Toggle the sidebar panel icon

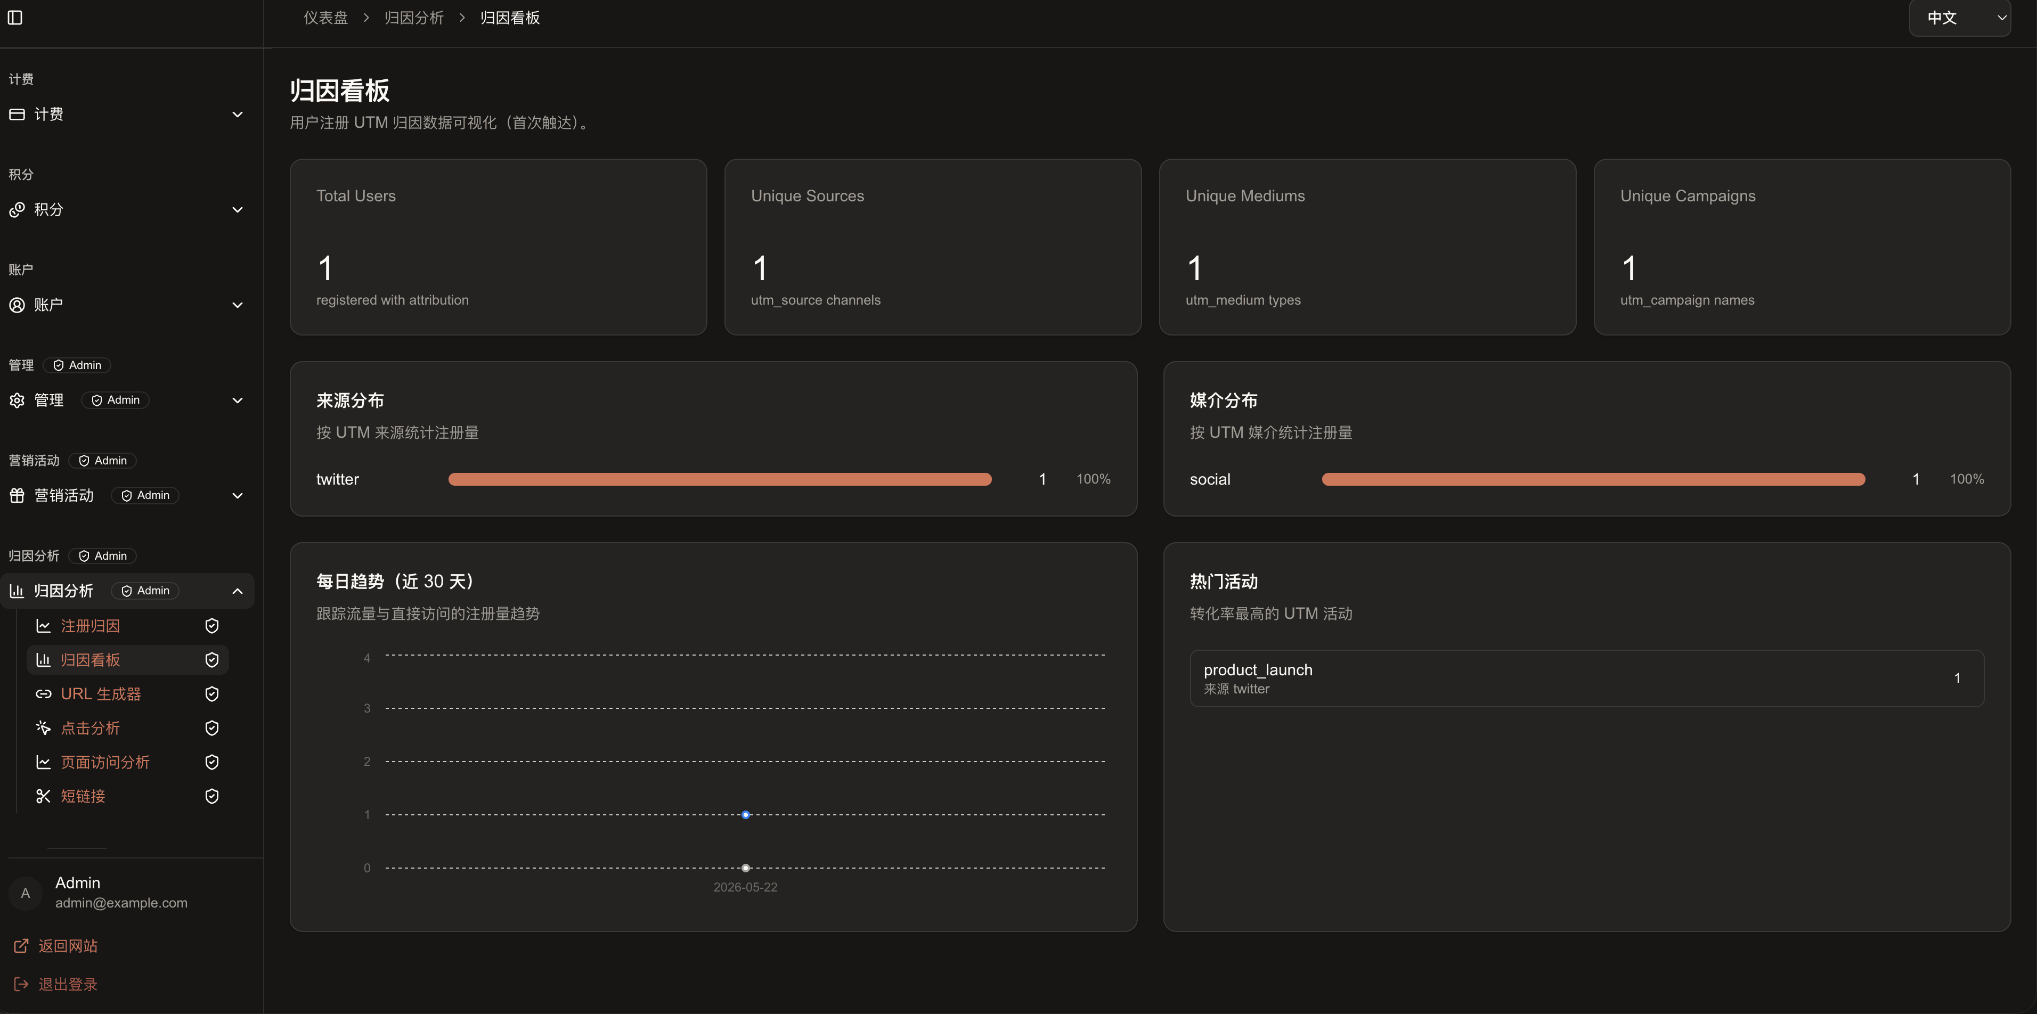click(15, 18)
